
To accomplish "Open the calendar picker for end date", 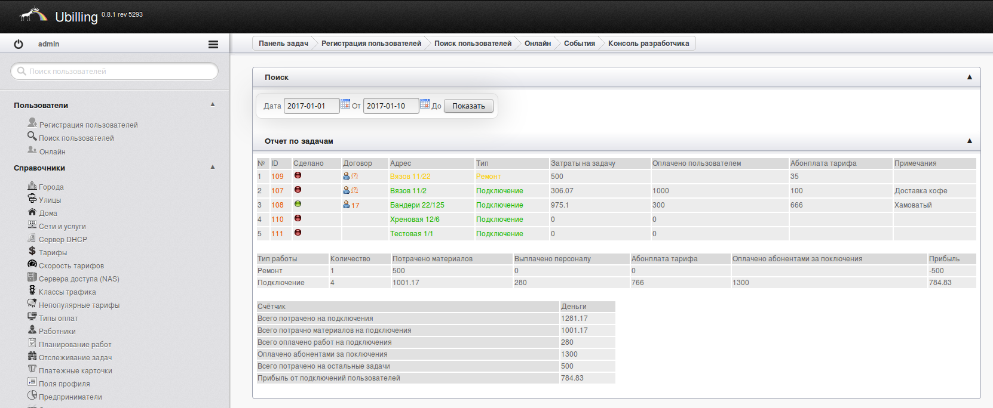I will (x=425, y=104).
